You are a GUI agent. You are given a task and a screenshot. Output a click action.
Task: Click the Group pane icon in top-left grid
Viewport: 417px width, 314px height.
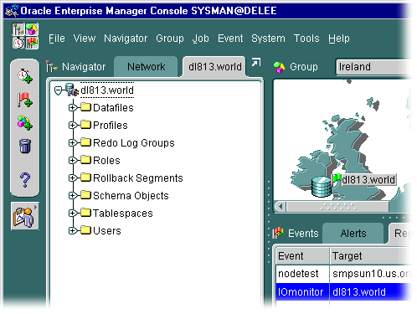(x=32, y=29)
